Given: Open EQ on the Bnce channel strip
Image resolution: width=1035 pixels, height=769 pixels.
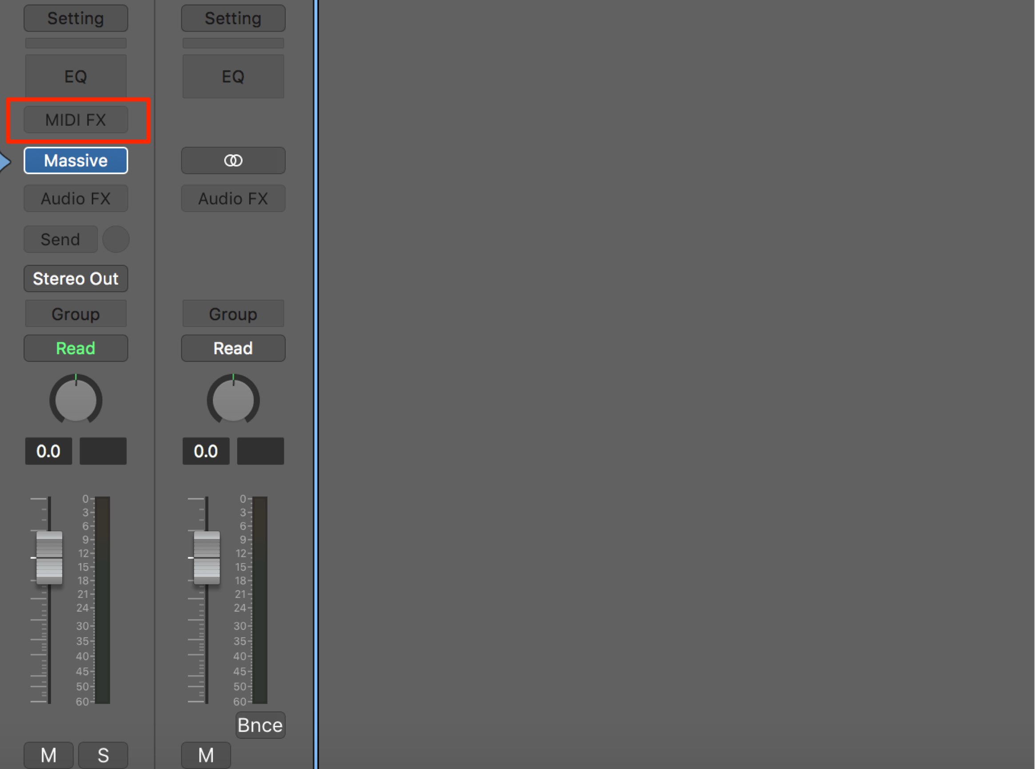Looking at the screenshot, I should tap(233, 76).
